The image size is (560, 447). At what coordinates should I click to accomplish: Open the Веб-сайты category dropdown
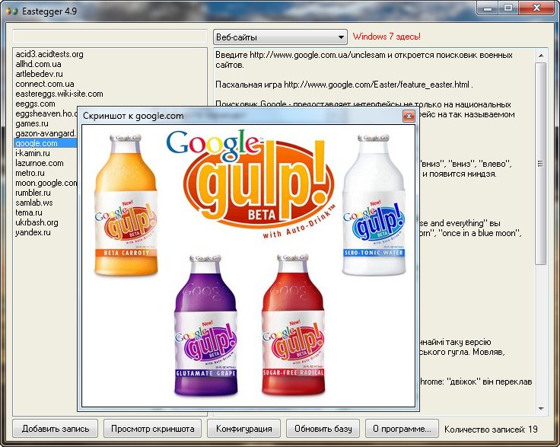(x=280, y=37)
